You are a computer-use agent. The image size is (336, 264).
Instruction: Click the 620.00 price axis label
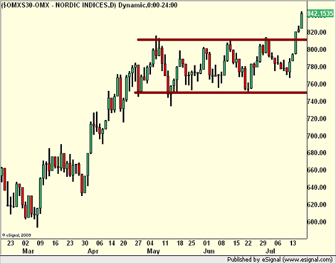point(317,205)
